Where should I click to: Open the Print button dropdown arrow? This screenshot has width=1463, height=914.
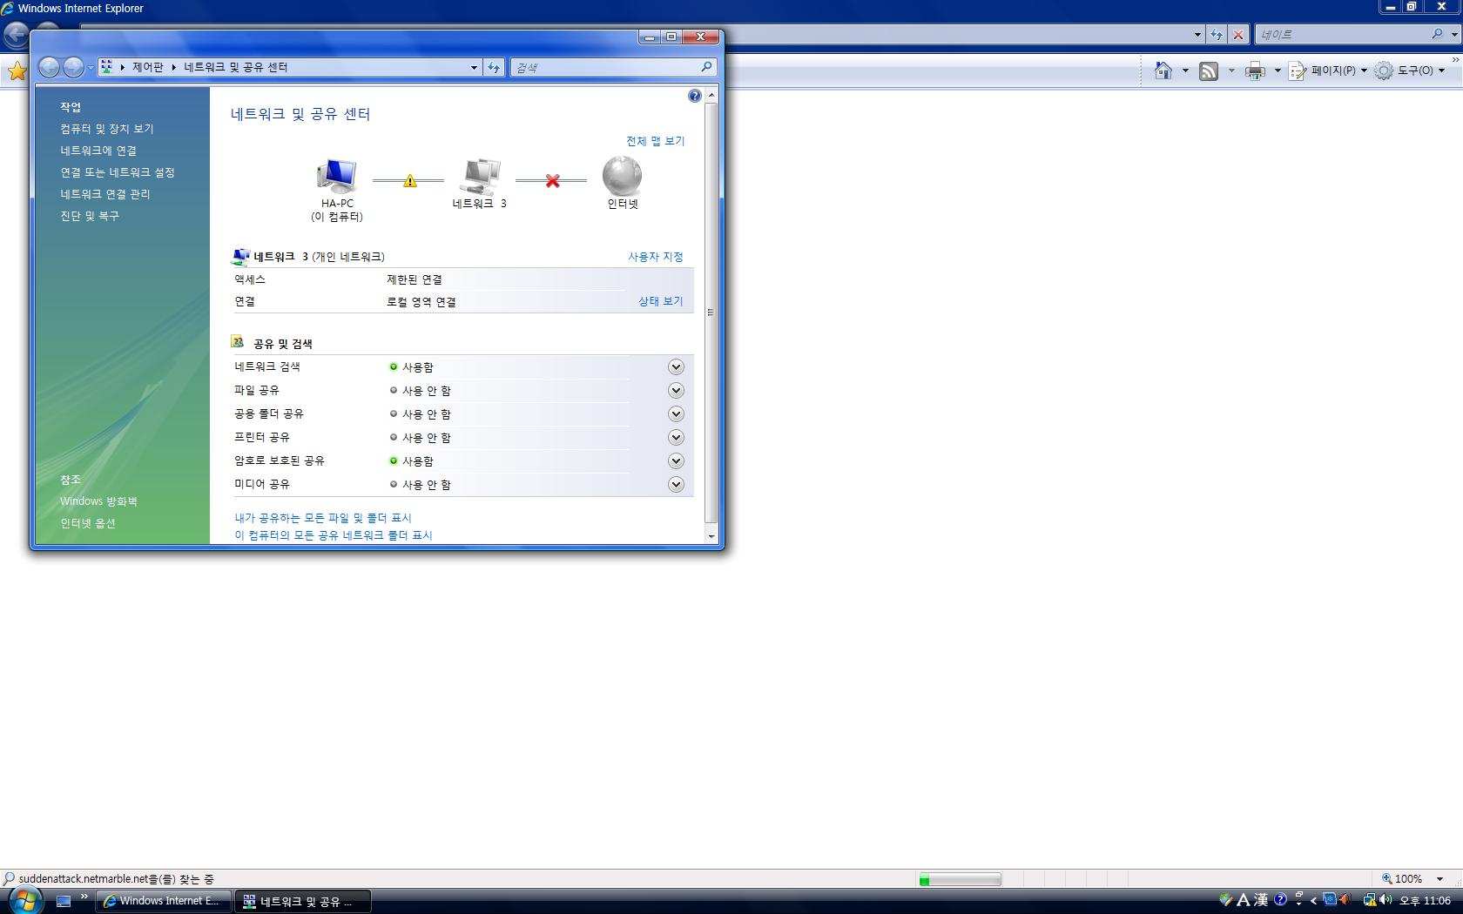[x=1278, y=71]
